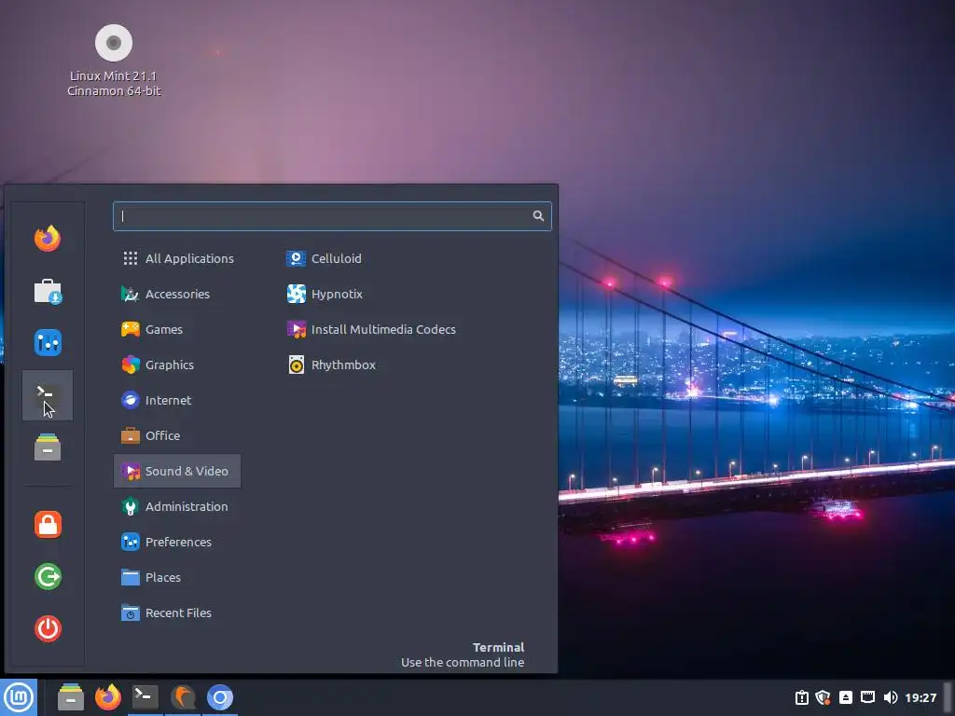Open the Recent Files category
Viewport: 955px width, 716px height.
[177, 613]
